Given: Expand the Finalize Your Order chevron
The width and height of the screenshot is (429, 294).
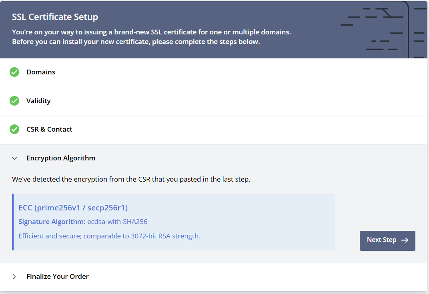Looking at the screenshot, I should coord(14,276).
